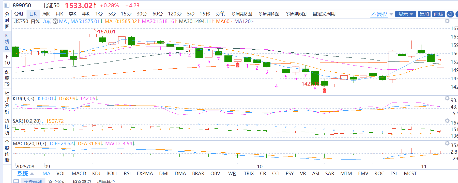Click the red 9 marker below candle 8
The width and height of the screenshot is (458, 183).
pyautogui.click(x=237, y=65)
